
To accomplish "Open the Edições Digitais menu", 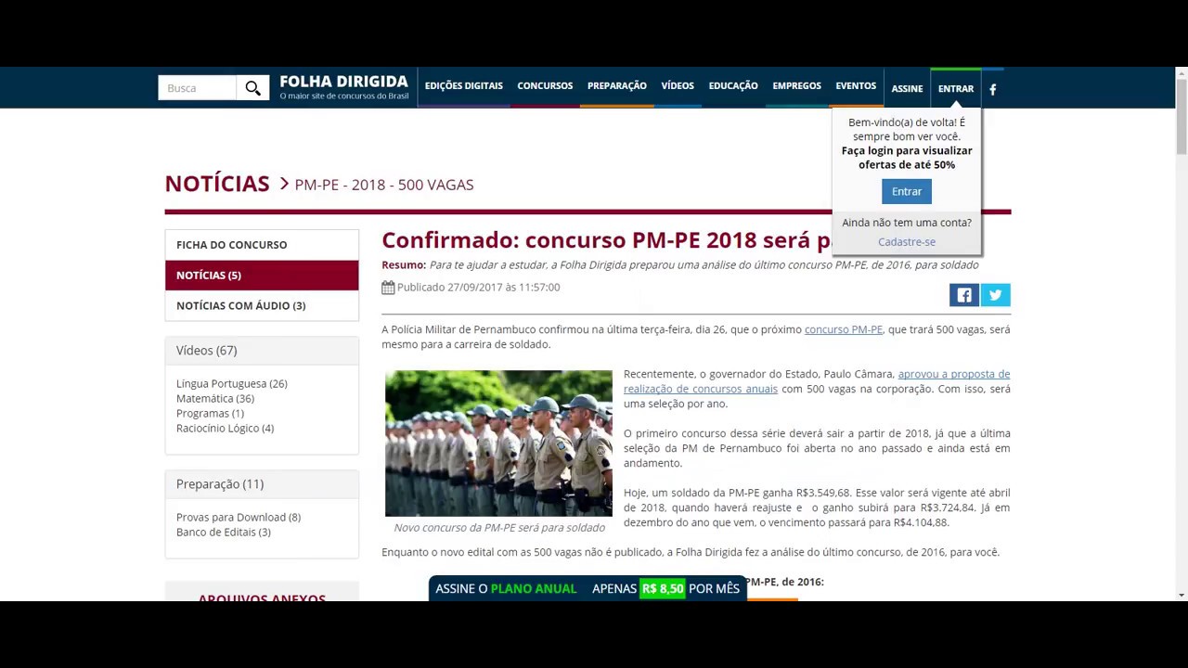I will point(464,85).
